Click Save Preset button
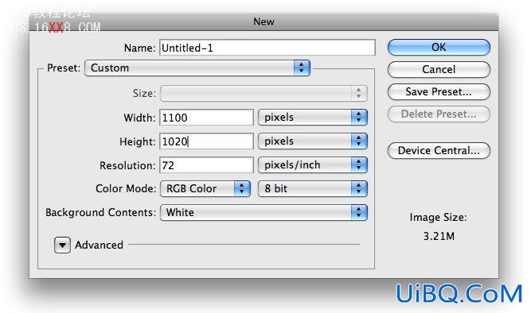The height and width of the screenshot is (313, 531). click(439, 92)
